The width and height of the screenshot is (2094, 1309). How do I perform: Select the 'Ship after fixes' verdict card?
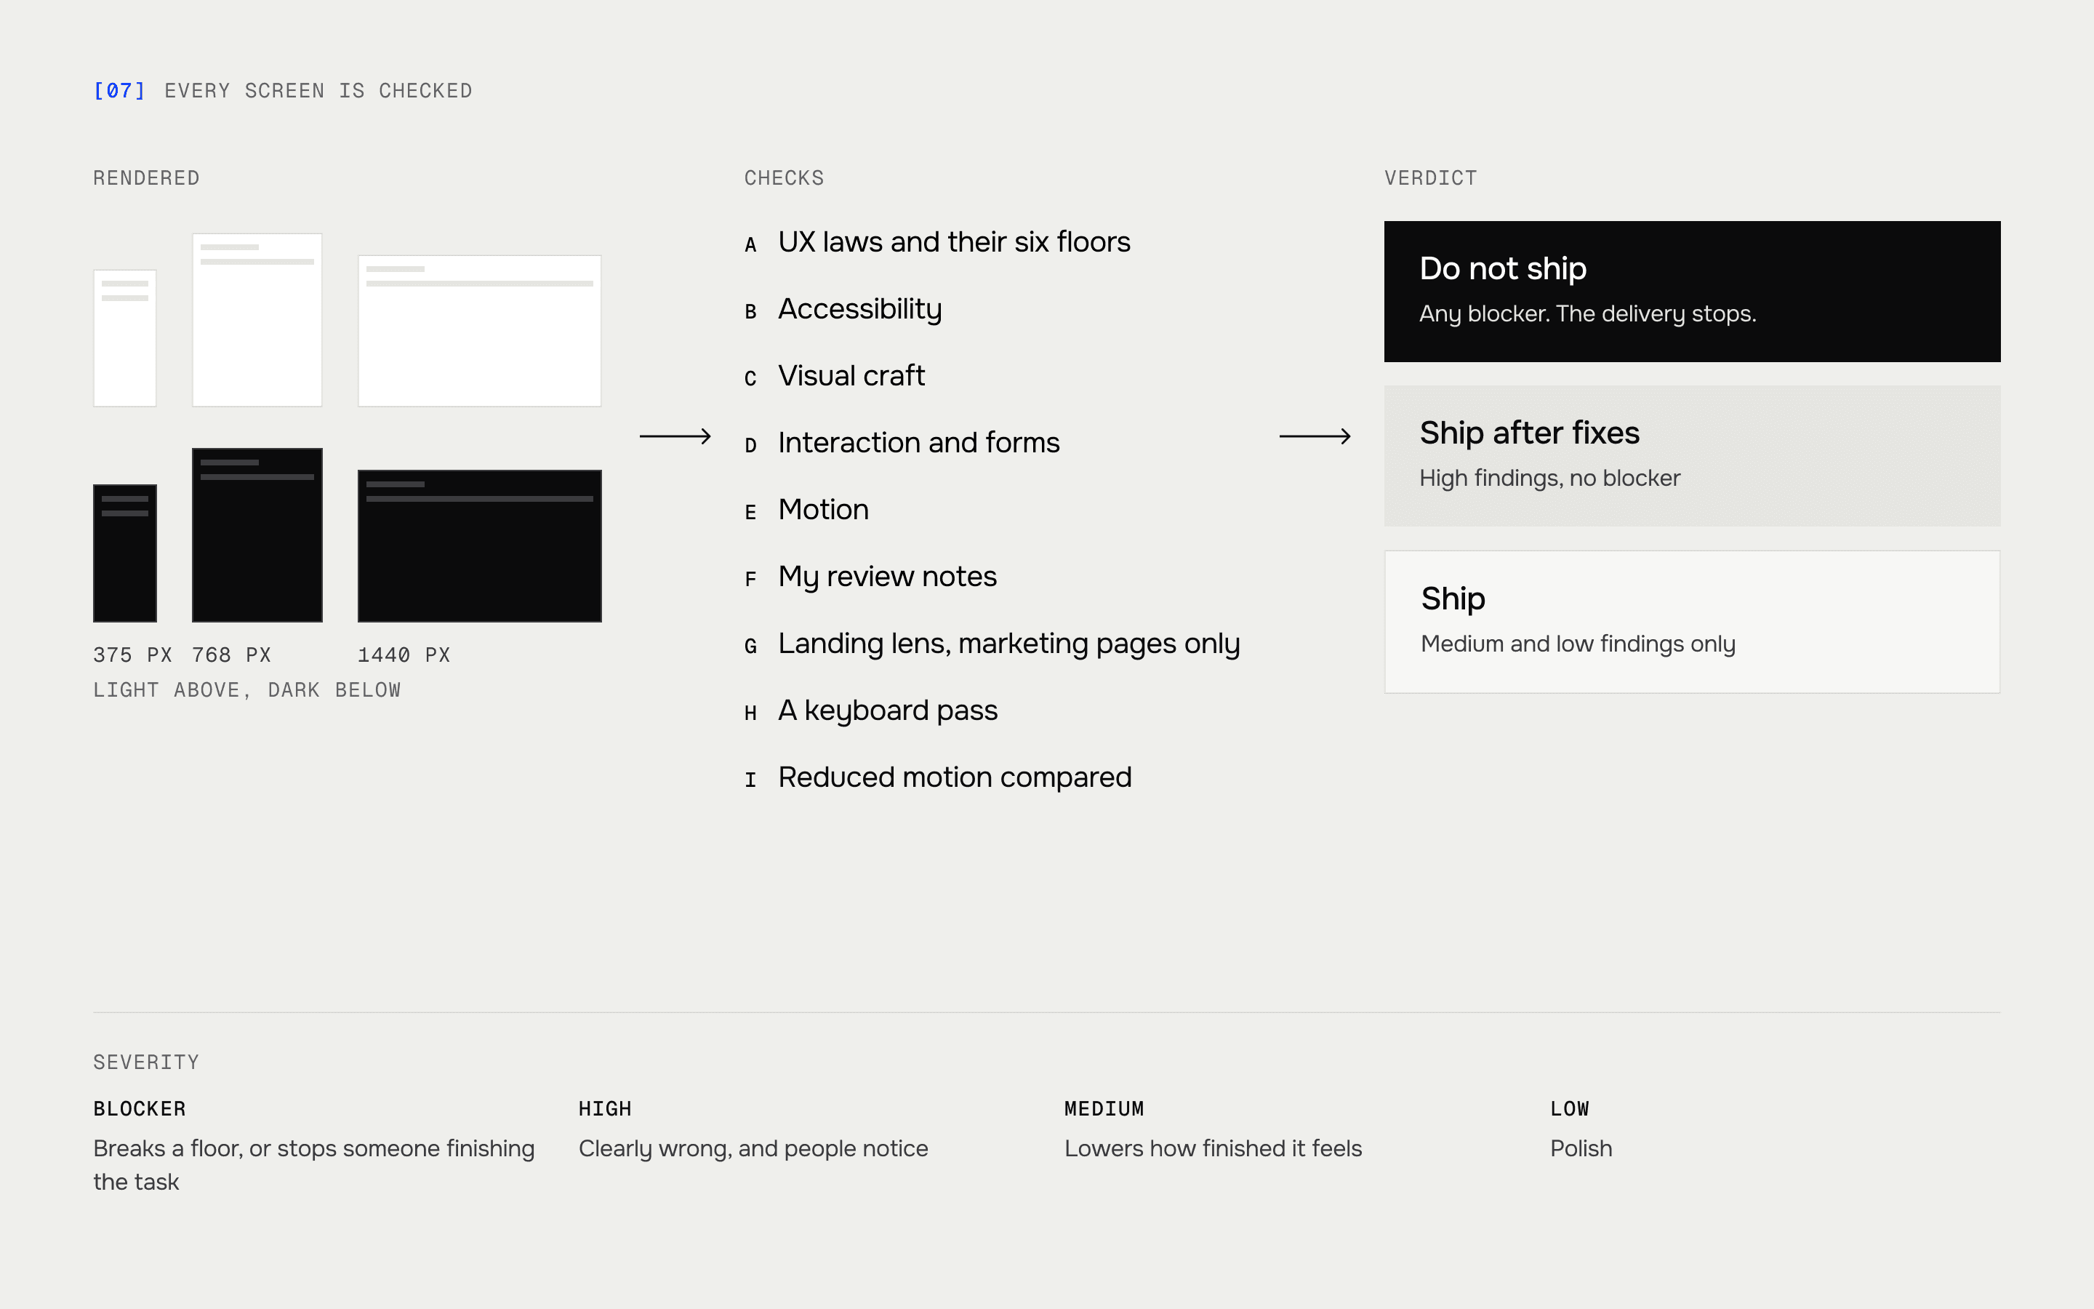point(1692,455)
